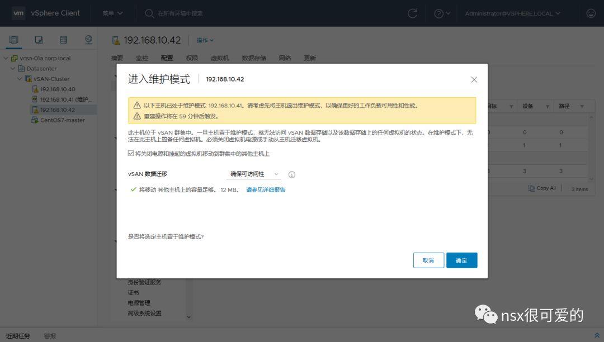Click the search all environments field

(180, 13)
